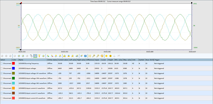The image size is (213, 104).
Task: Click the Online status column header
Action: click(52, 60)
